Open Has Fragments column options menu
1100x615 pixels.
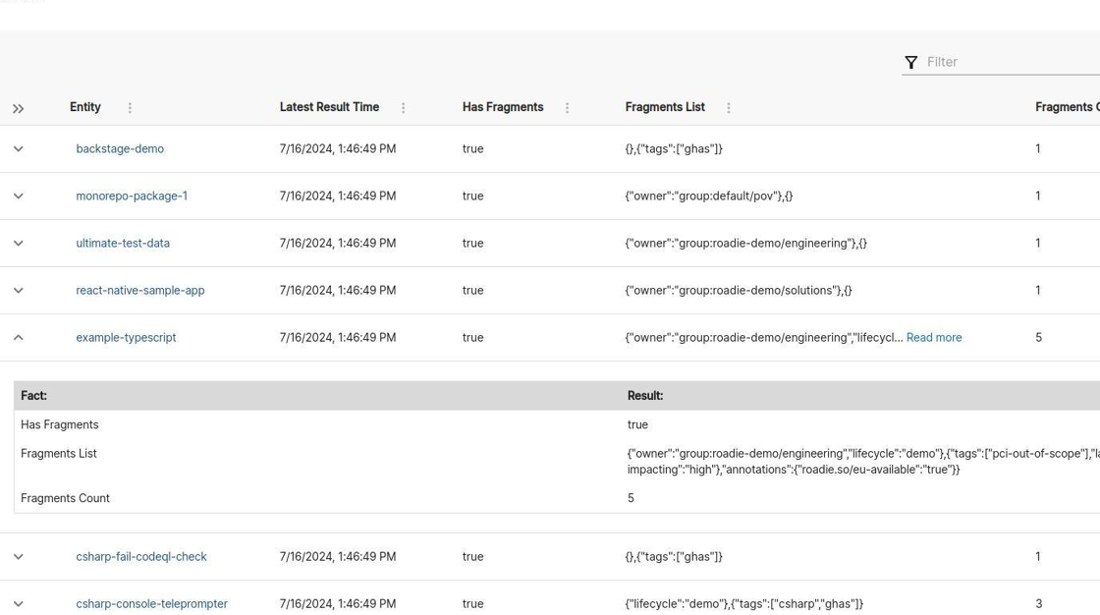click(567, 107)
